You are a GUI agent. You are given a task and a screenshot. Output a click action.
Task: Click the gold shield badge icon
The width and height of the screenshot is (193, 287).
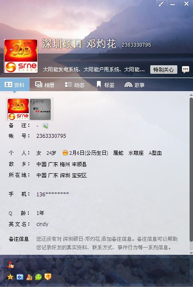tap(48, 277)
